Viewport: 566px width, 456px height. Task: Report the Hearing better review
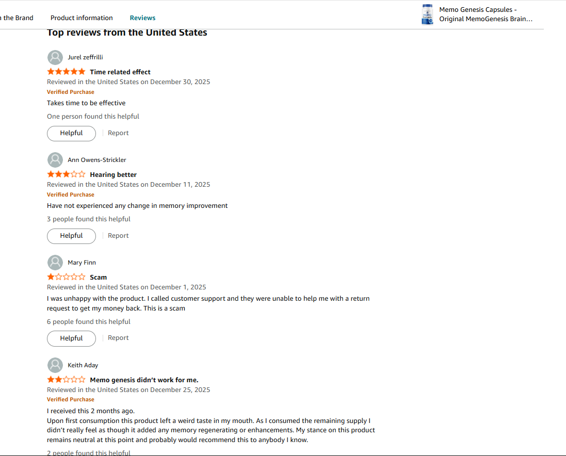click(118, 236)
